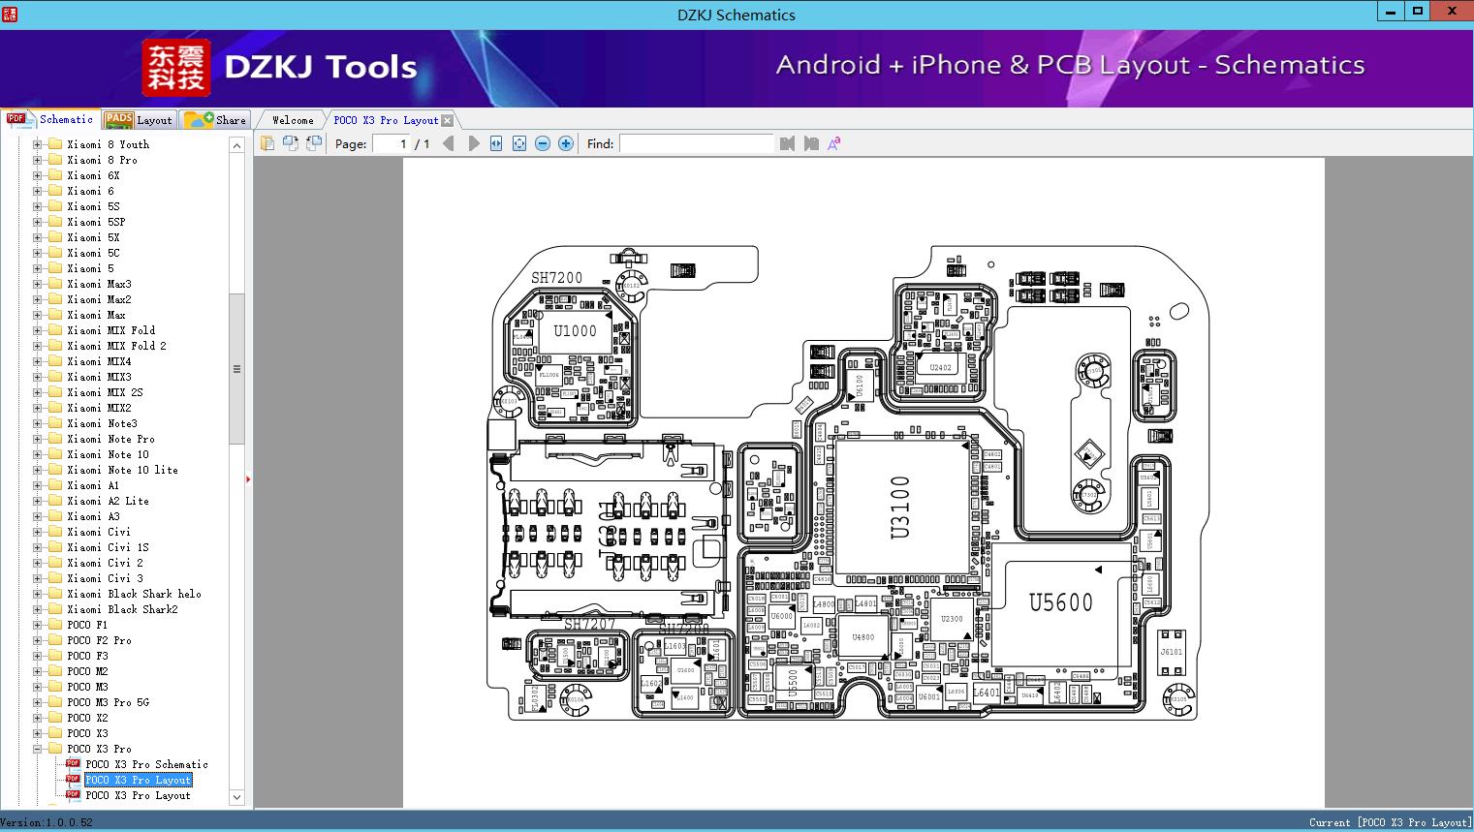Switch to the Schematic tab

point(50,119)
